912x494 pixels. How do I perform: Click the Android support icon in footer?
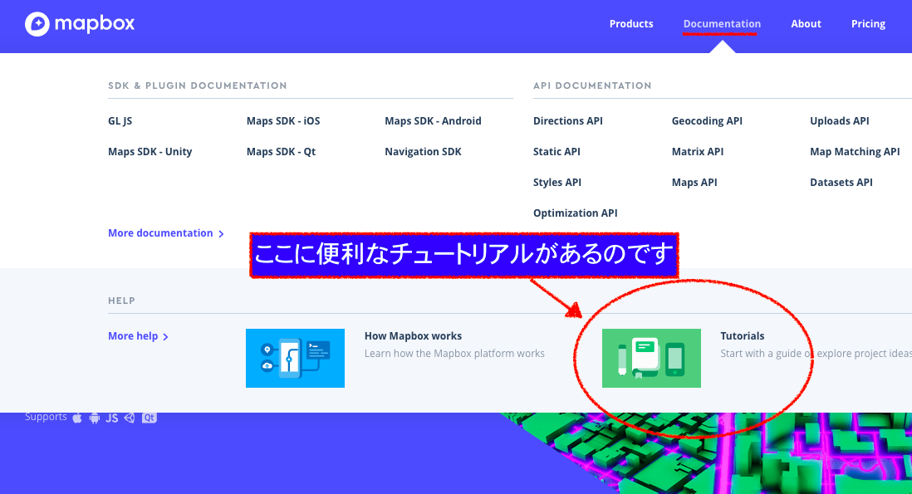(x=94, y=418)
